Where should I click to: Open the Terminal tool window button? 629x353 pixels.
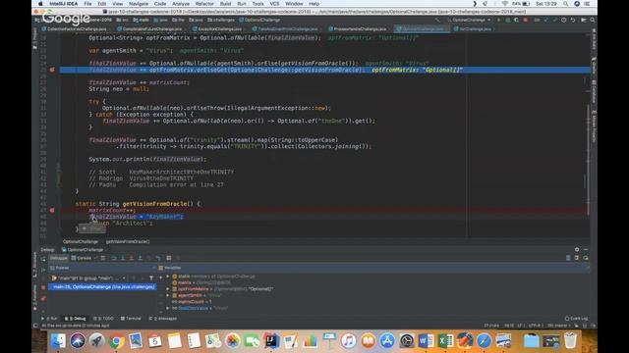click(x=131, y=319)
